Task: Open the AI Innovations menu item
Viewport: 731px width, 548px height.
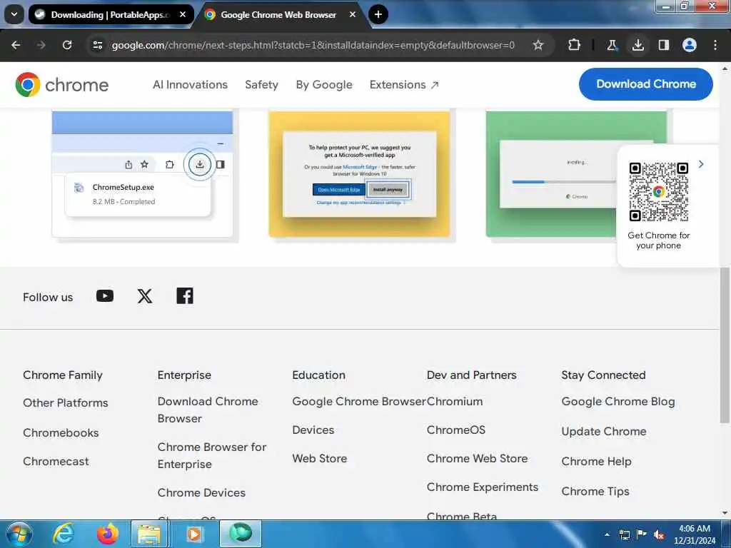Action: pos(190,85)
